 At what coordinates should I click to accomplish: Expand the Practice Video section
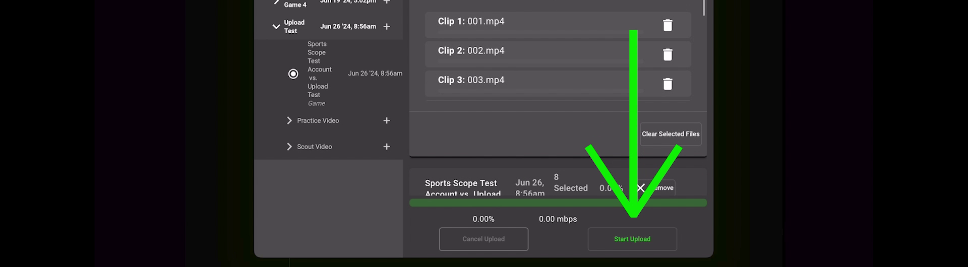[x=289, y=120]
